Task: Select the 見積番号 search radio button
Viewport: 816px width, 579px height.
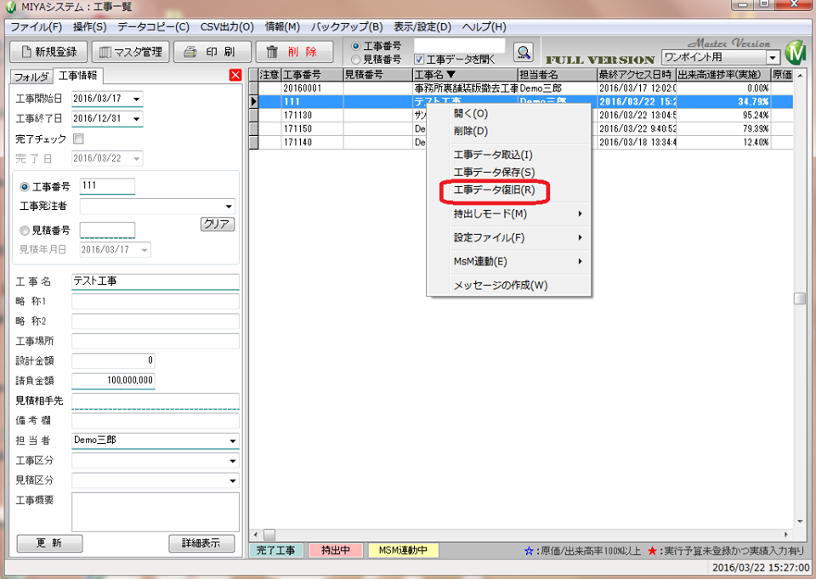Action: coord(356,60)
